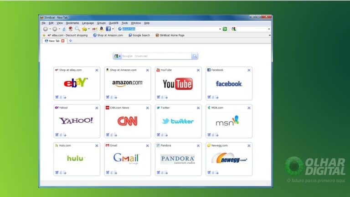This screenshot has height=197, width=350.
Task: Open the search engine selector dropdown
Action: click(117, 56)
